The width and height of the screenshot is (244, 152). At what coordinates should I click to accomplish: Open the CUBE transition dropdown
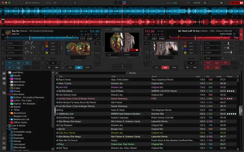tap(114, 55)
